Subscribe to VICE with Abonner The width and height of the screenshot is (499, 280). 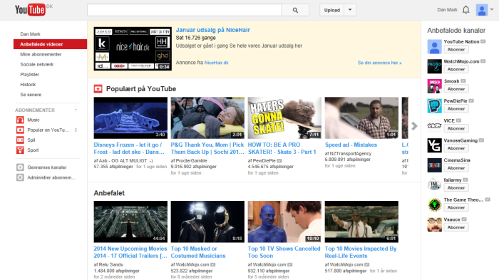coord(456,128)
